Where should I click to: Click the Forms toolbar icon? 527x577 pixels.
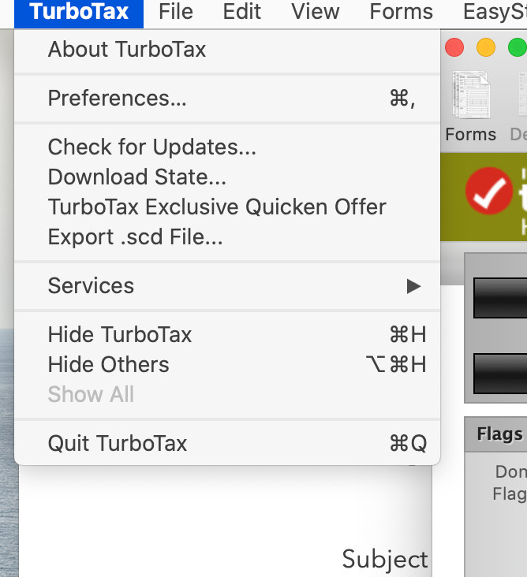coord(471,106)
